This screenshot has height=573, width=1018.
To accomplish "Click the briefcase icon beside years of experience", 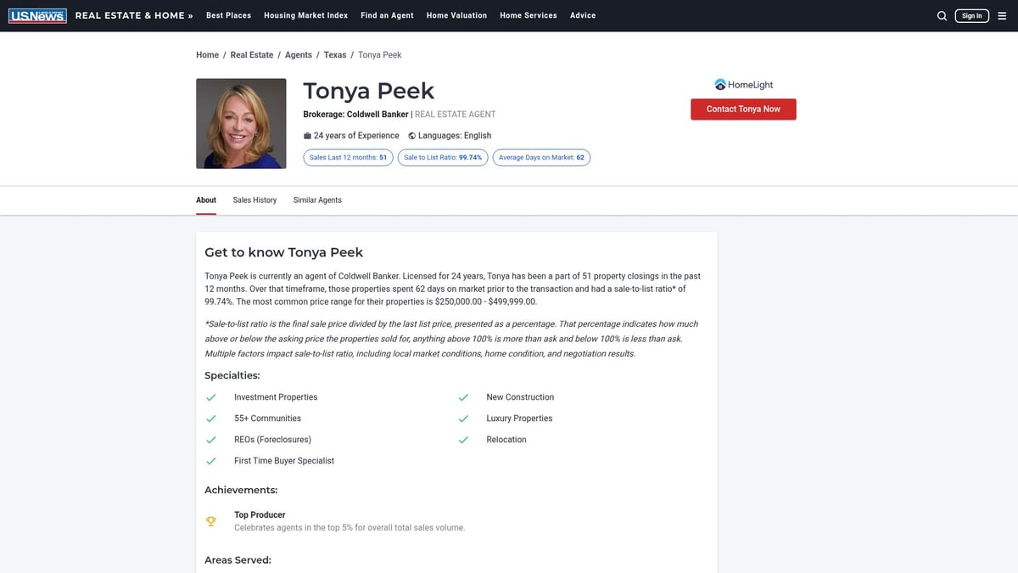I will tap(307, 135).
